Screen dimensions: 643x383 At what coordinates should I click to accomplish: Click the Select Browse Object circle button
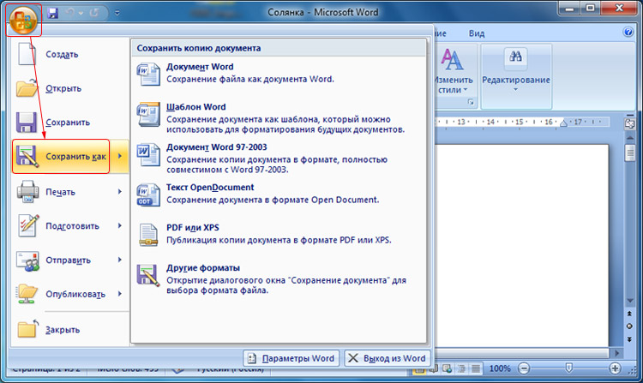(630, 326)
